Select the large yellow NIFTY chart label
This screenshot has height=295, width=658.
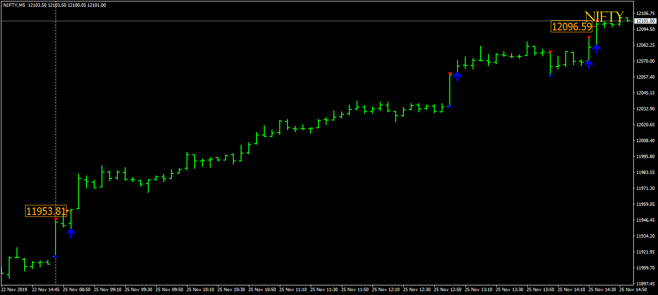click(604, 16)
